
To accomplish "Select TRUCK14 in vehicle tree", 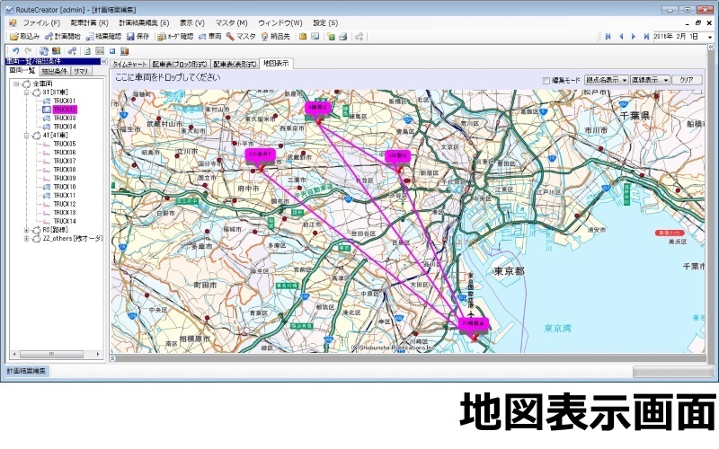I will 64,221.
